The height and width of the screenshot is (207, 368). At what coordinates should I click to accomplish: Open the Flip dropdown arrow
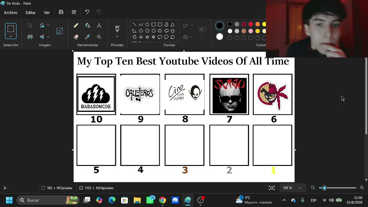point(48,37)
